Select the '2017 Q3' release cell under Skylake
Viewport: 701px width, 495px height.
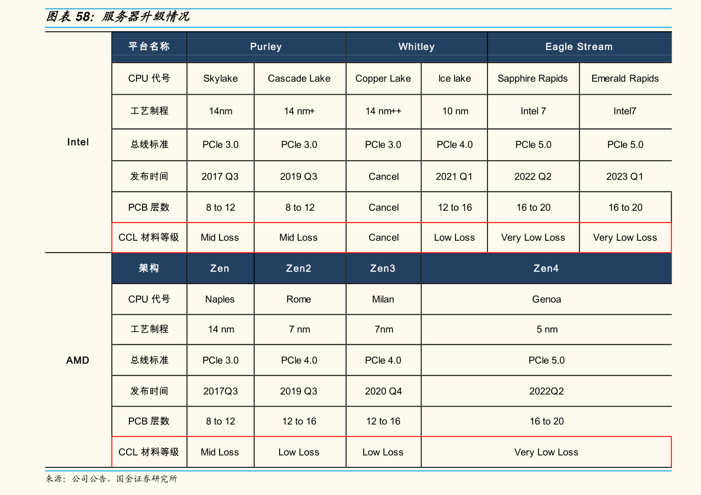[220, 177]
